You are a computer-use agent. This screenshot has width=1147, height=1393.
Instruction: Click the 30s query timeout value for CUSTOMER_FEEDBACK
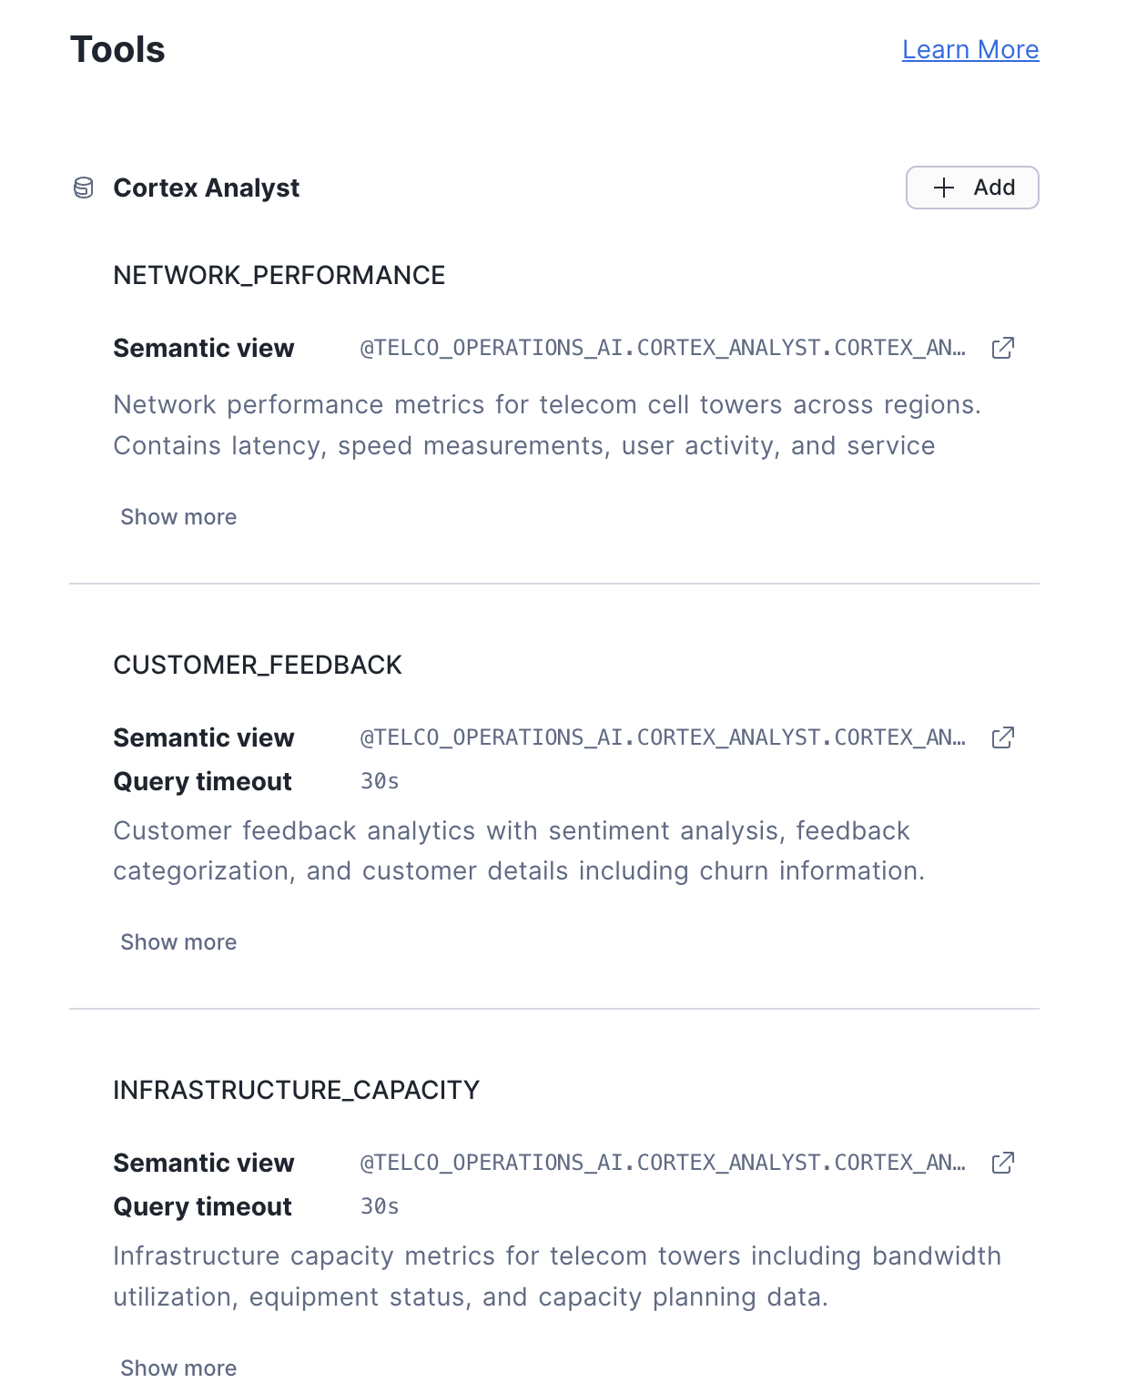click(380, 780)
